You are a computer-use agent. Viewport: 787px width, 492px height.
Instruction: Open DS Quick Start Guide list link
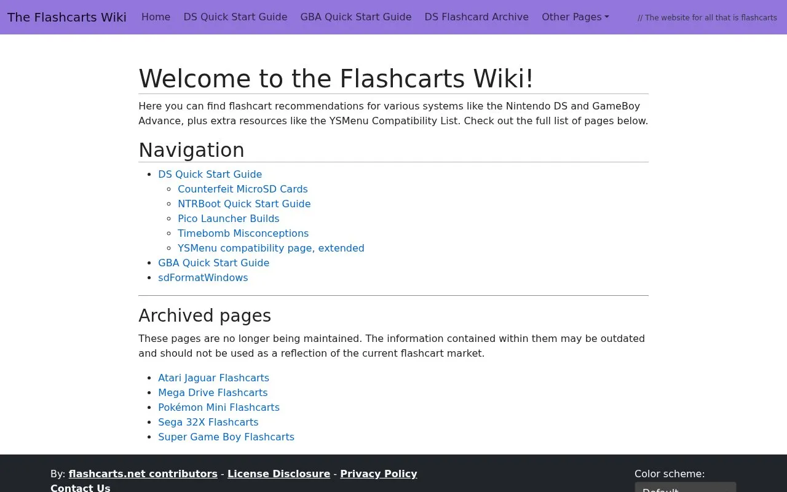pyautogui.click(x=210, y=174)
